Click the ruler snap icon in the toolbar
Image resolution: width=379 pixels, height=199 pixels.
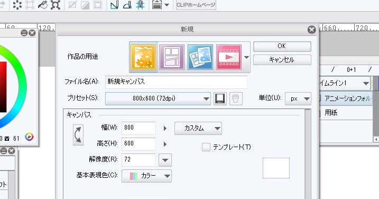(114, 5)
